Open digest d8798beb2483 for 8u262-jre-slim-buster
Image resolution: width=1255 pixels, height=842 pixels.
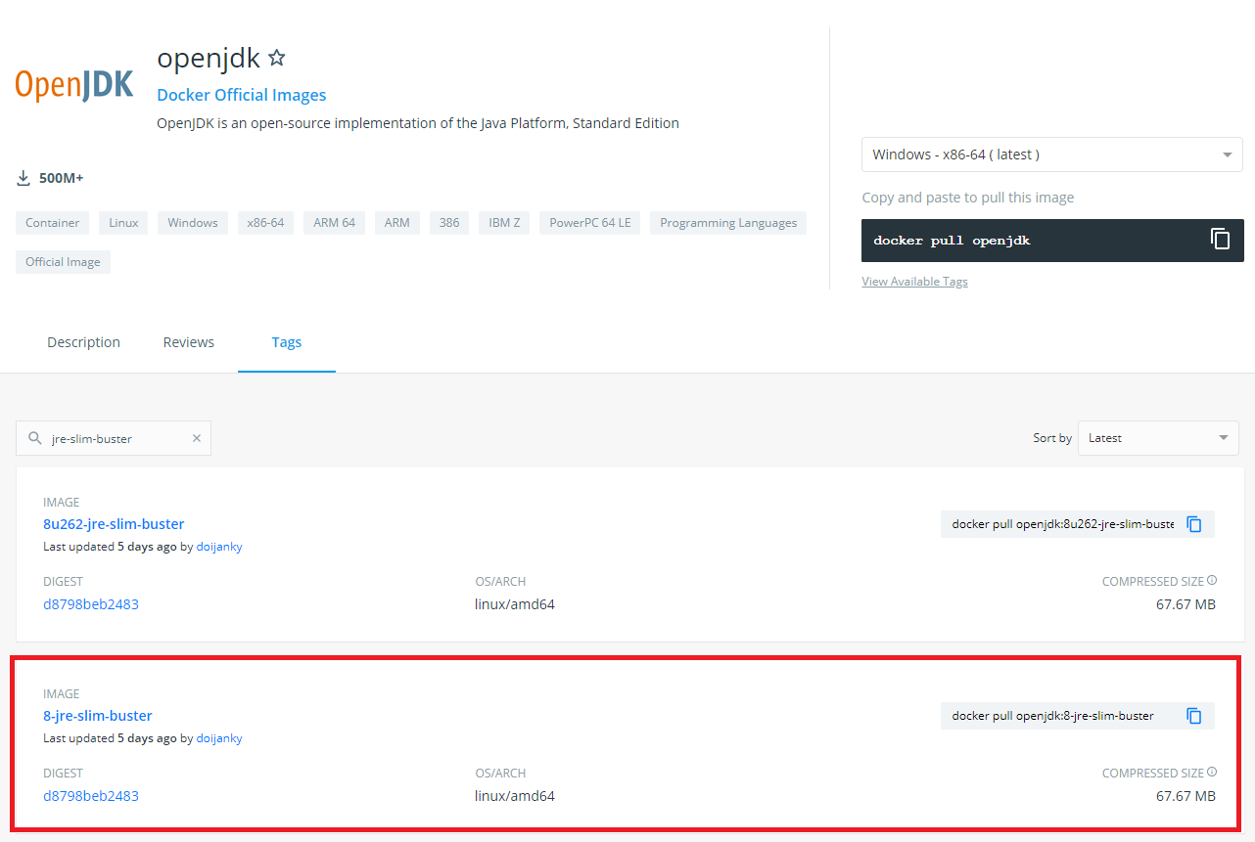(x=91, y=604)
